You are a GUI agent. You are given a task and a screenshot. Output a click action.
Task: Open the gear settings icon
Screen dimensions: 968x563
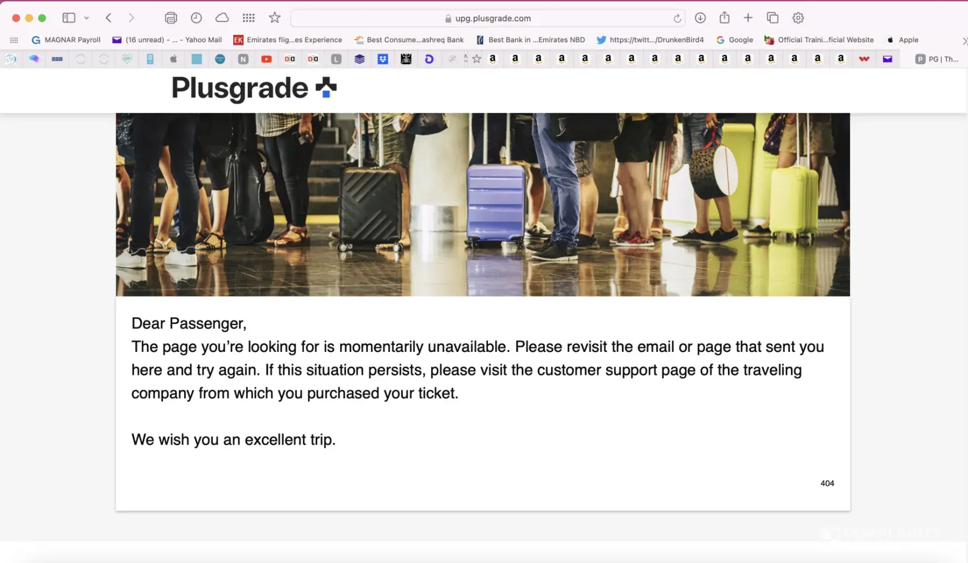[798, 18]
